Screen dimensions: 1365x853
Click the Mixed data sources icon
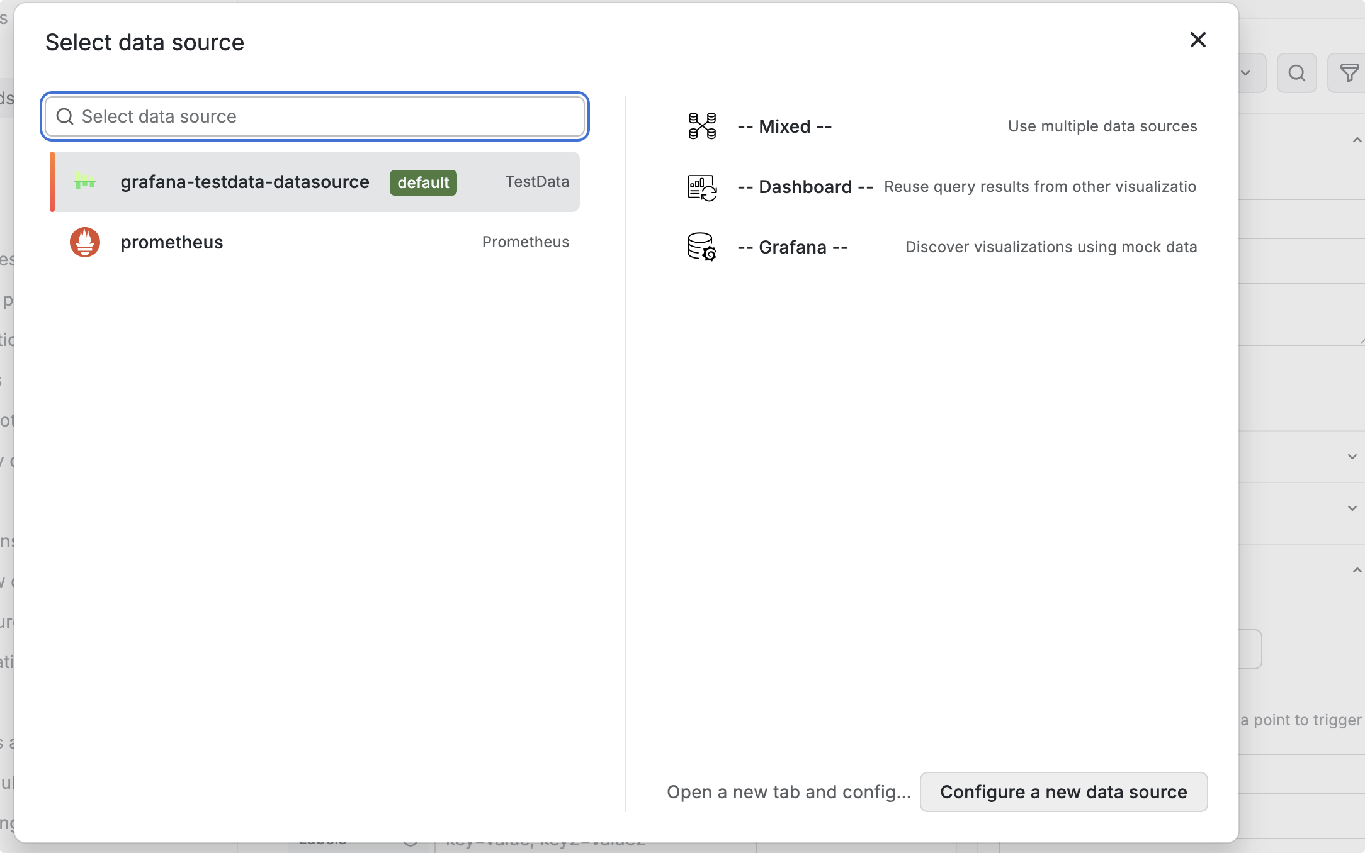[x=702, y=126]
